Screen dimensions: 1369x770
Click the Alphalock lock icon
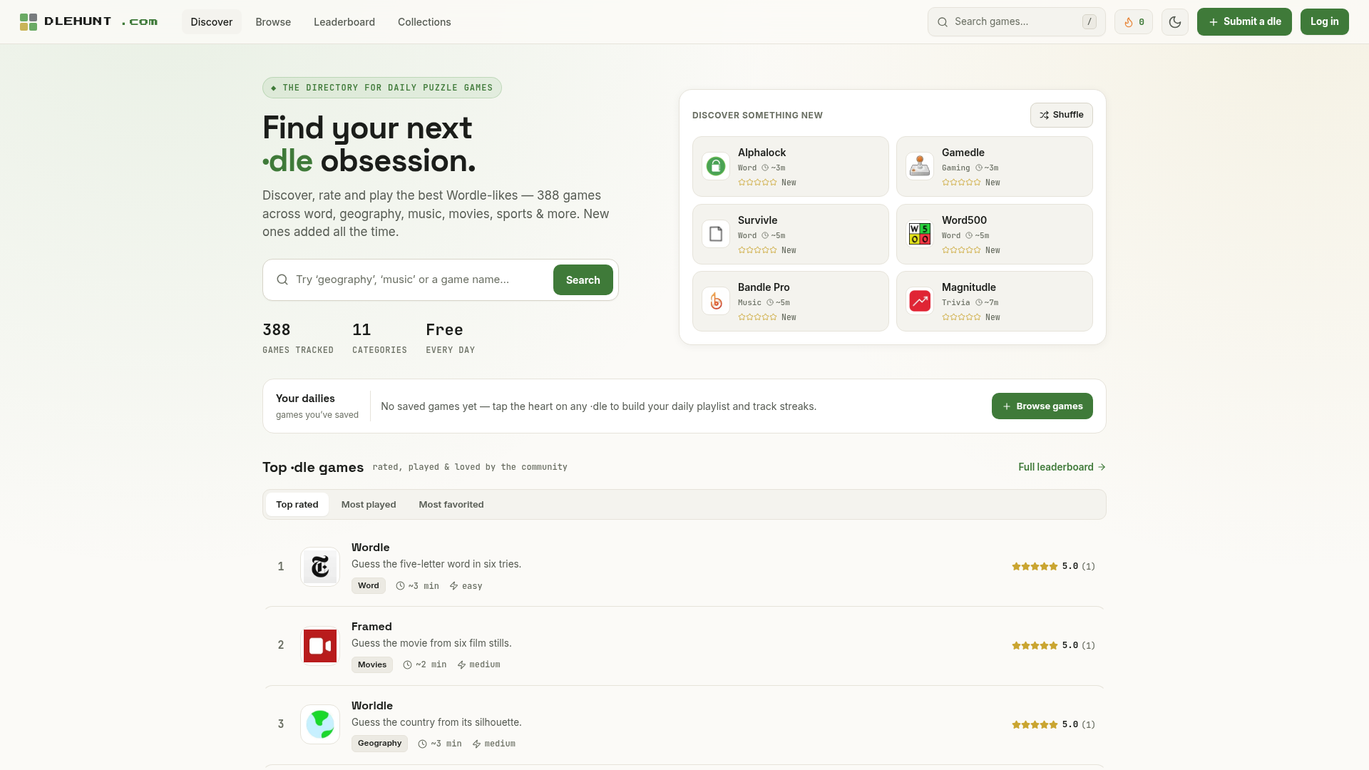716,166
